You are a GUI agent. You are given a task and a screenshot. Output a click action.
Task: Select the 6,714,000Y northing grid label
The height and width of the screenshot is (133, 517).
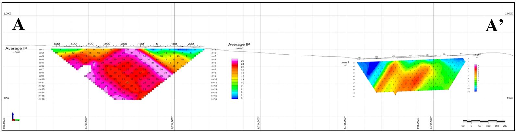[x=173, y=123]
